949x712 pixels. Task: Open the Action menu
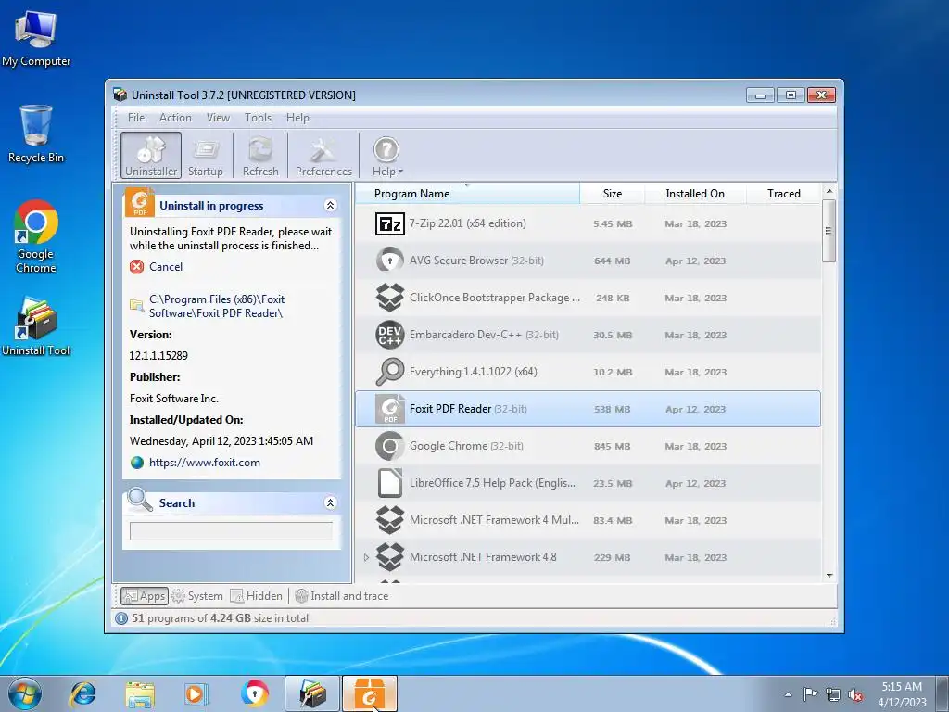coord(175,118)
